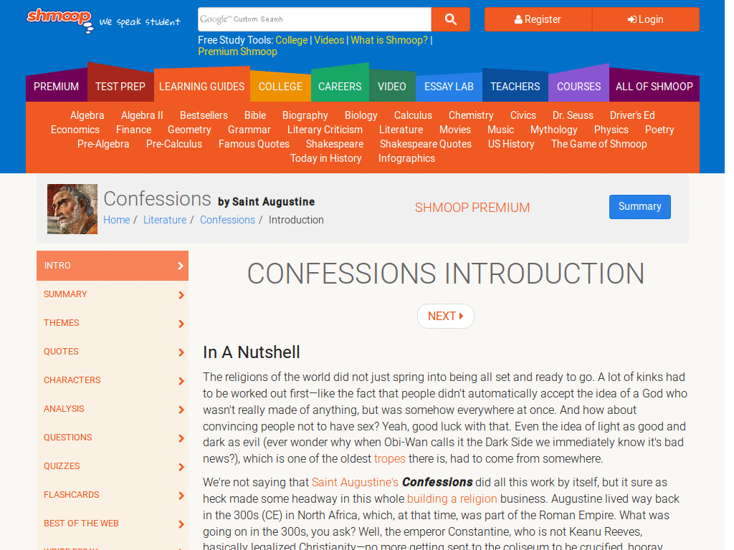
Task: Follow the Saint Augustine's link
Action: coord(355,482)
